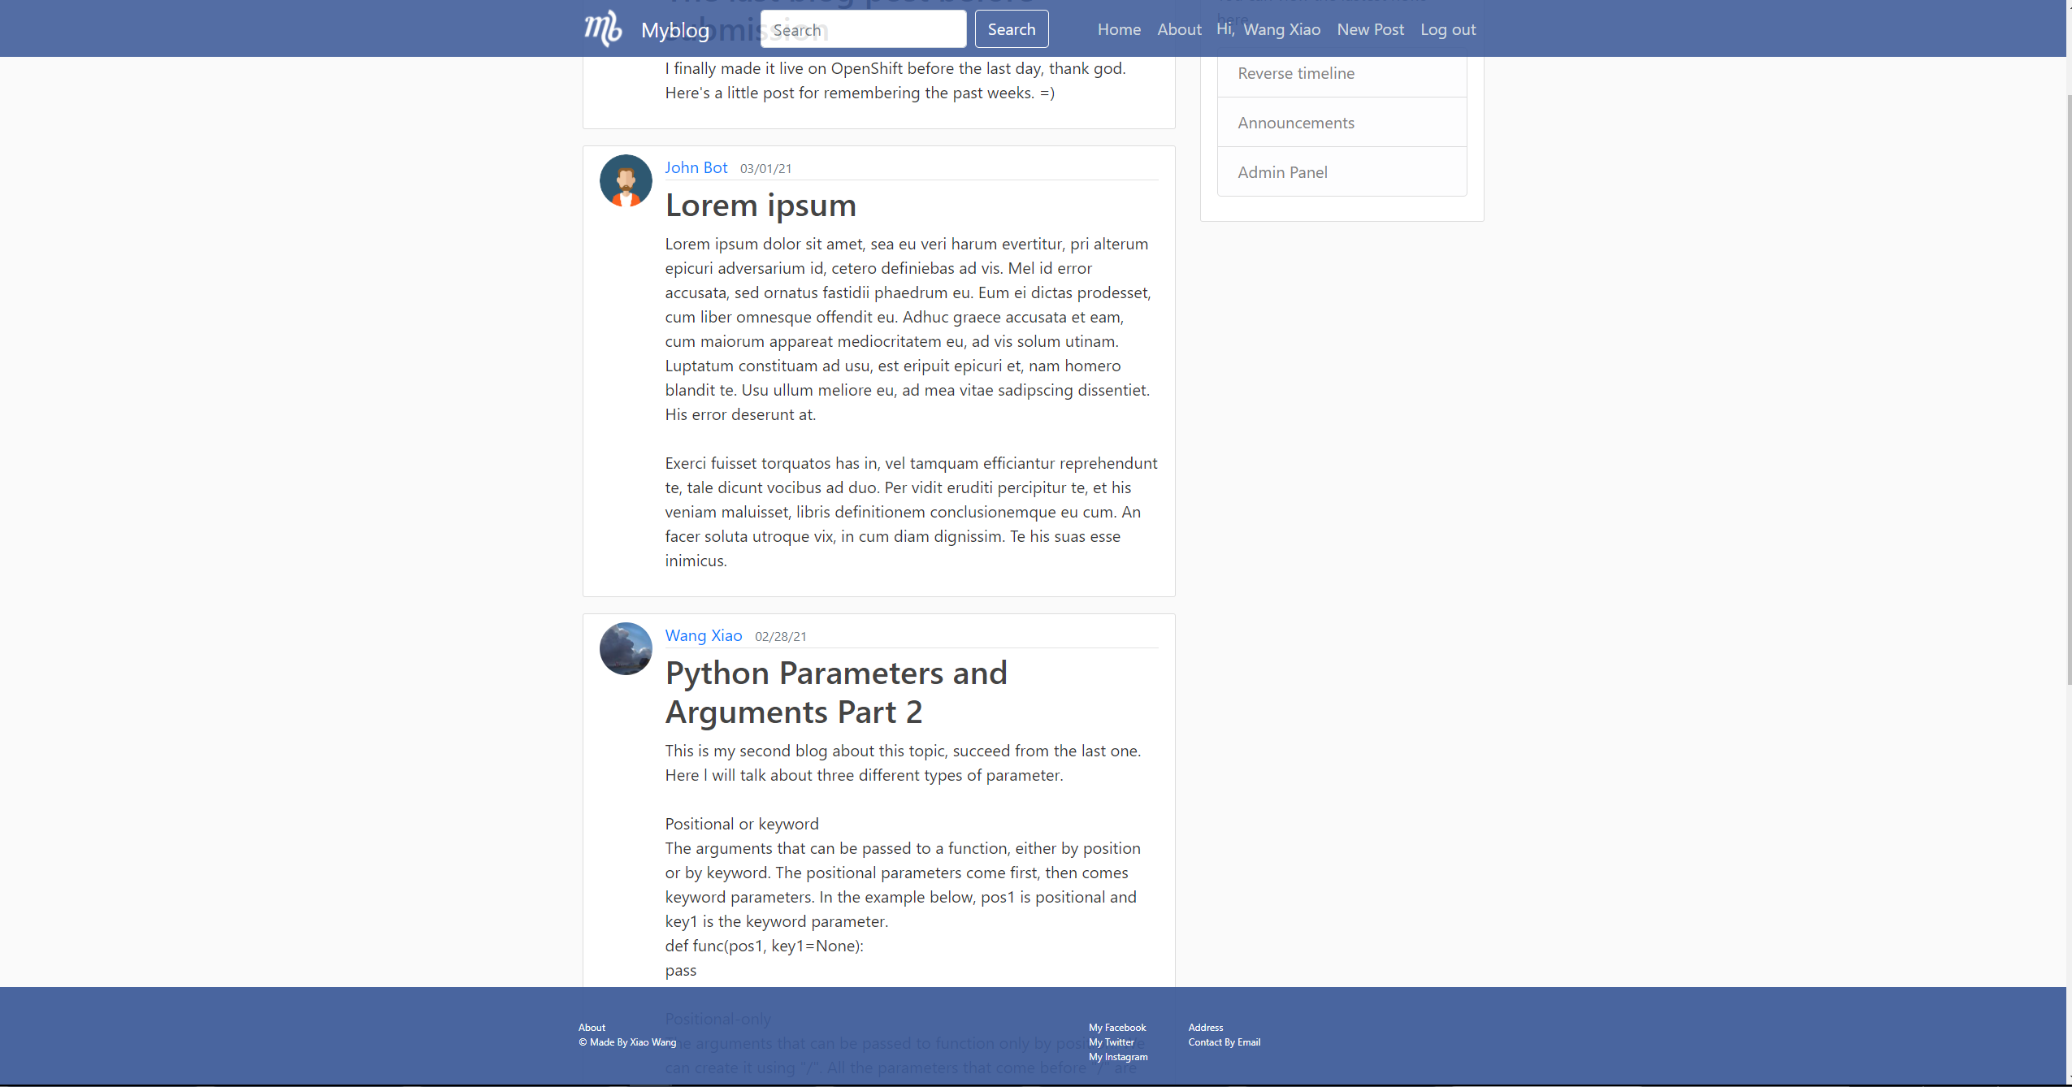2072x1087 pixels.
Task: Click the John Bot author link
Action: coord(696,167)
